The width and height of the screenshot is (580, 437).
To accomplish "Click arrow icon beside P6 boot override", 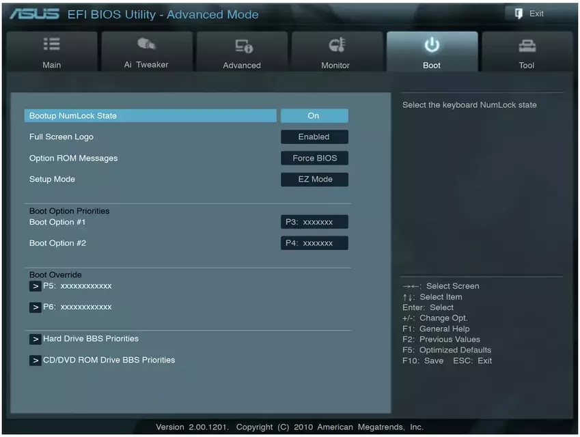I will 35,307.
